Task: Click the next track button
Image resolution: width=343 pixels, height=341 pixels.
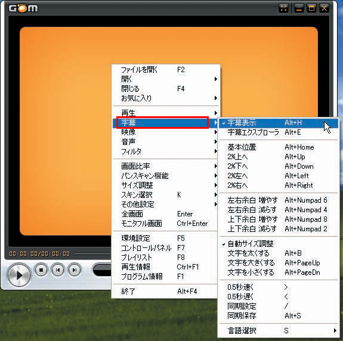Action: point(75,270)
